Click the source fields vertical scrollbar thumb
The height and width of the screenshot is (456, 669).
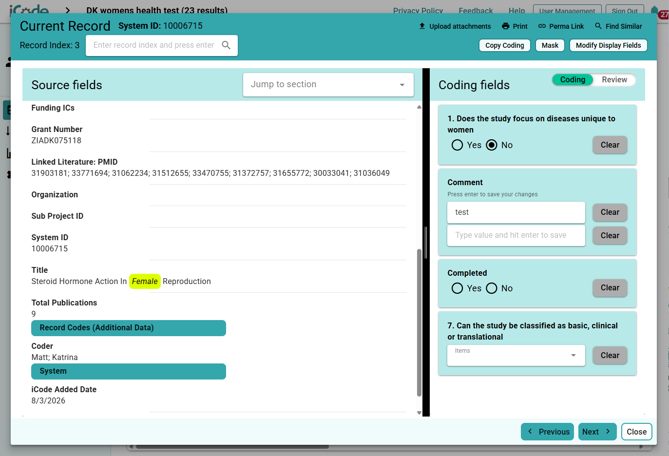click(x=419, y=323)
